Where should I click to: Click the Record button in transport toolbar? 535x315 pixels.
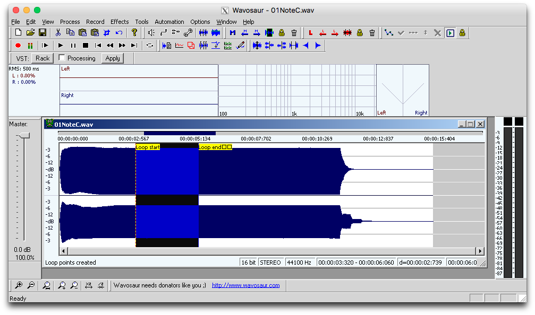pyautogui.click(x=18, y=46)
